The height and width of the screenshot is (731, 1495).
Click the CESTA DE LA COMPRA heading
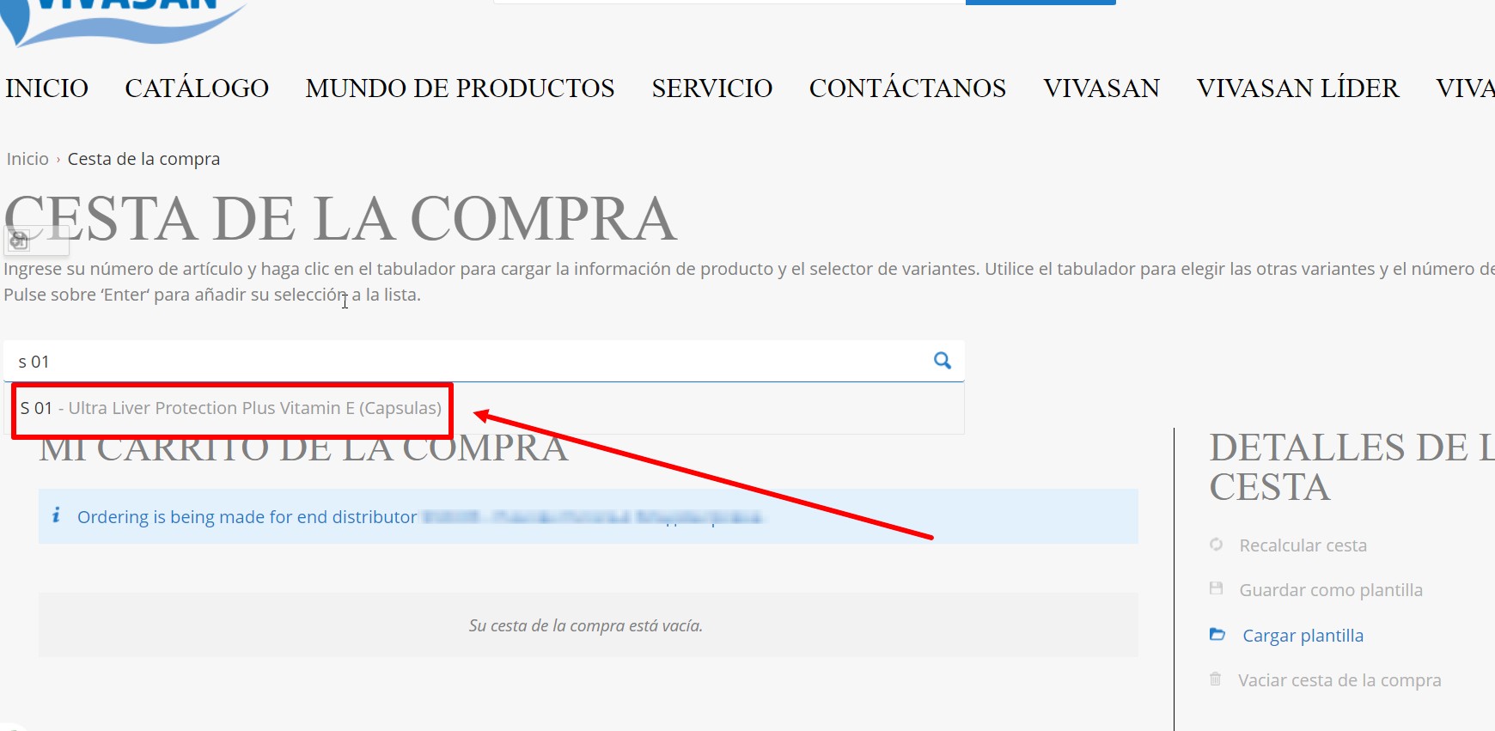pos(341,218)
